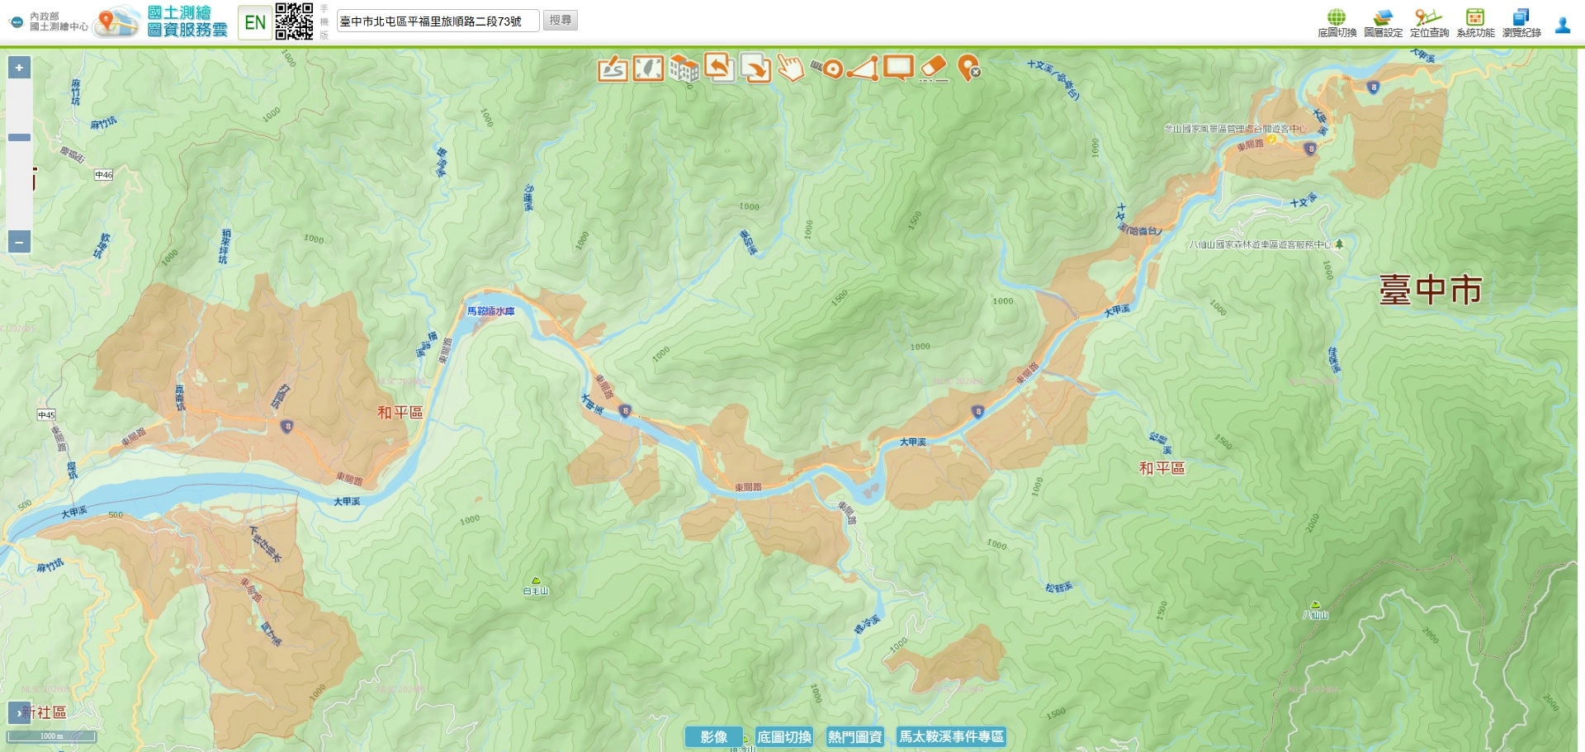The image size is (1585, 752).
Task: Switch language with EN button
Action: click(255, 22)
